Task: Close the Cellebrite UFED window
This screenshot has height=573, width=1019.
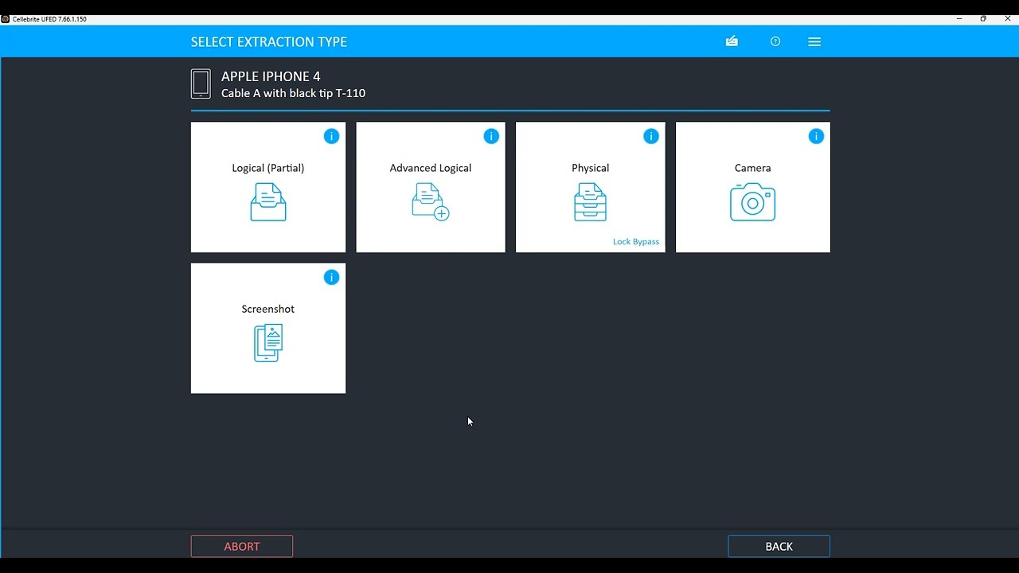Action: [1007, 19]
